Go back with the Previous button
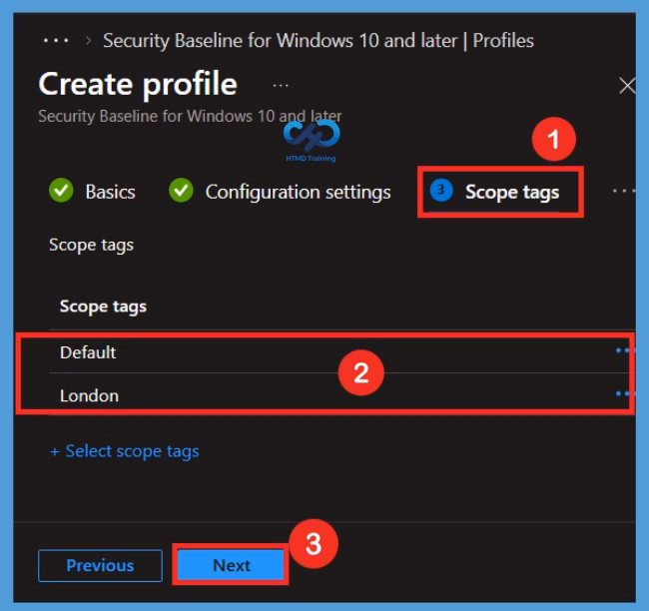The image size is (649, 611). pos(100,565)
